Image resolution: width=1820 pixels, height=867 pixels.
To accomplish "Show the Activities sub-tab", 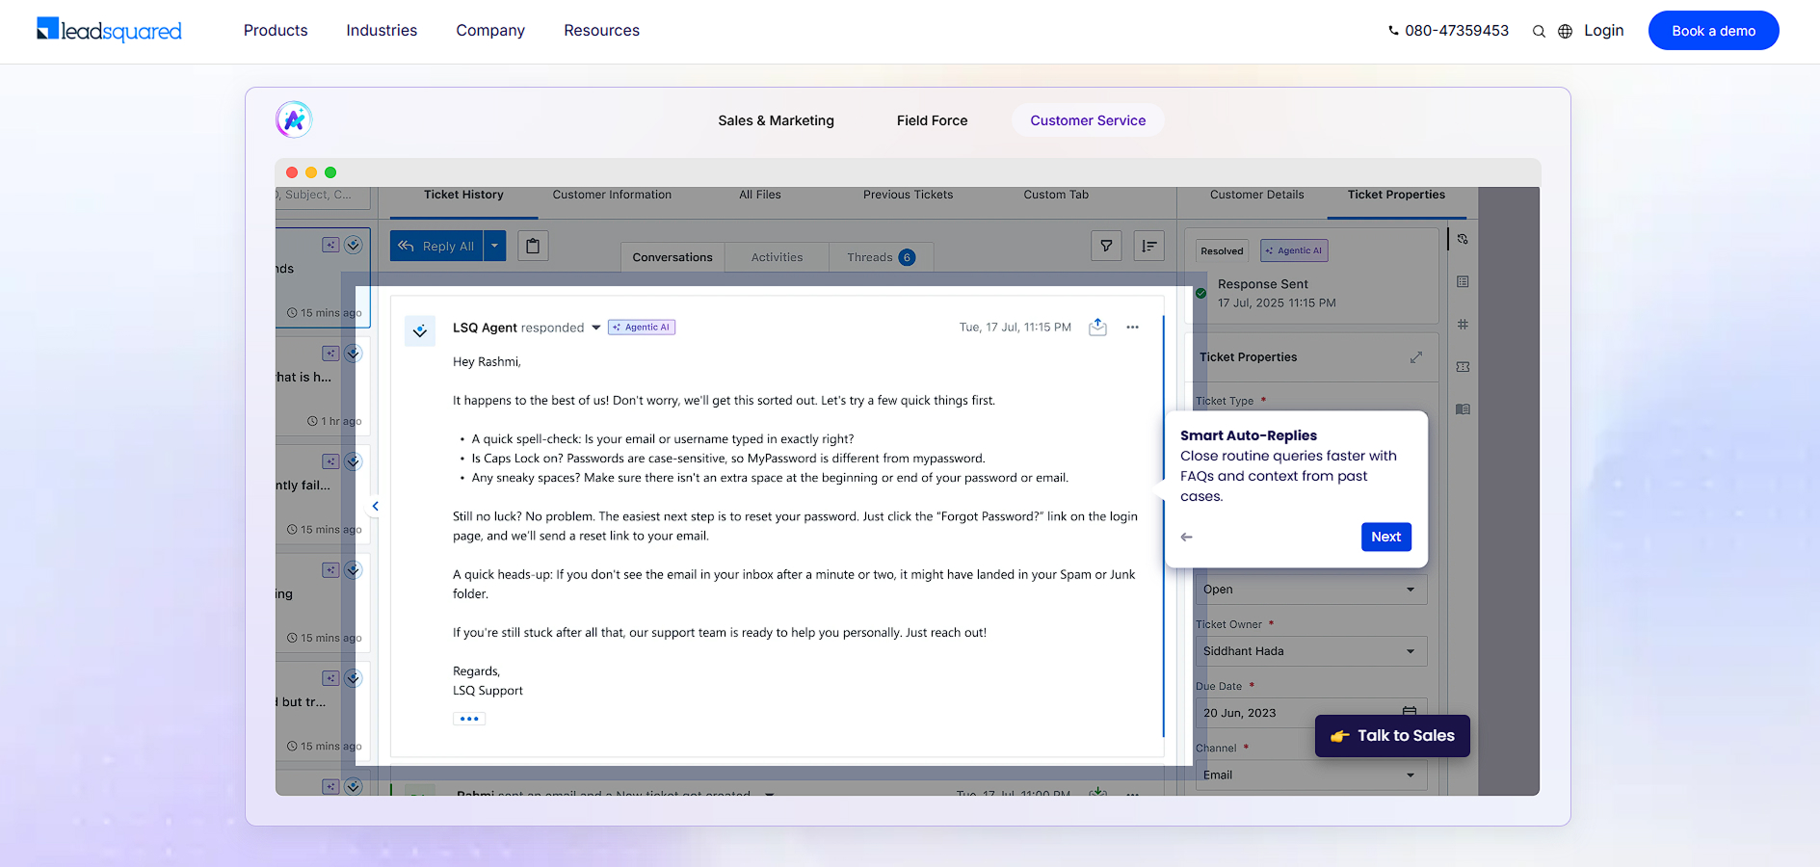I will point(777,257).
